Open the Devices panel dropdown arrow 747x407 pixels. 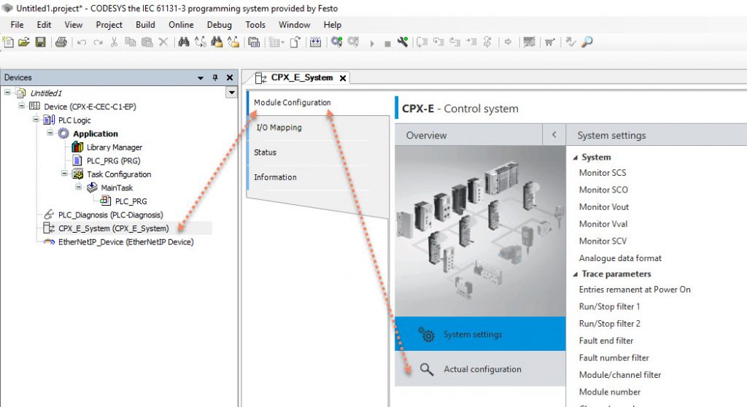coord(201,78)
